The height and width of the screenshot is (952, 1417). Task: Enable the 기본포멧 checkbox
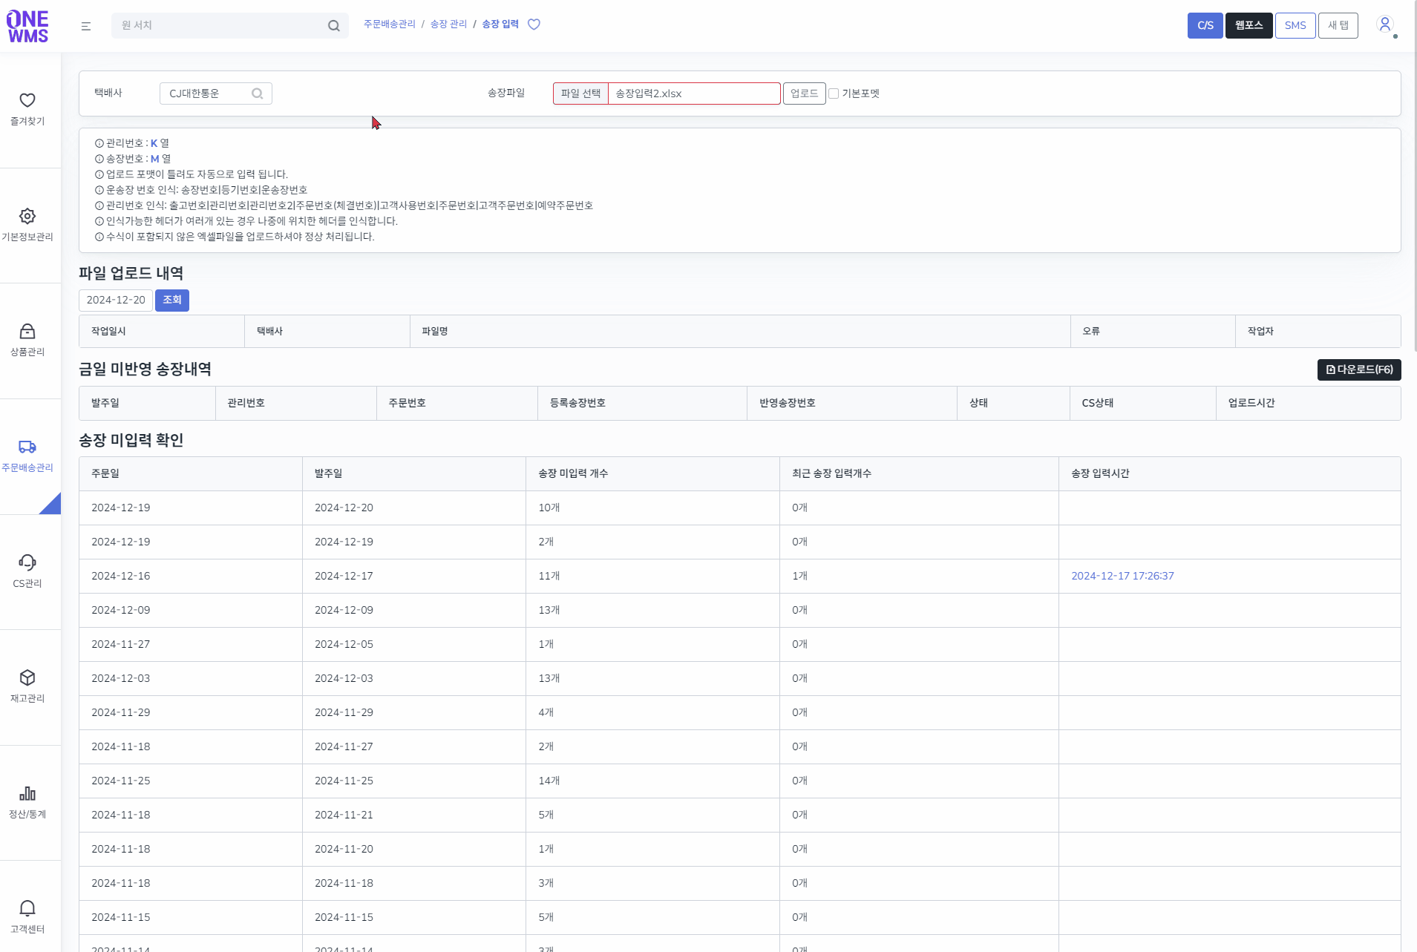coord(834,93)
